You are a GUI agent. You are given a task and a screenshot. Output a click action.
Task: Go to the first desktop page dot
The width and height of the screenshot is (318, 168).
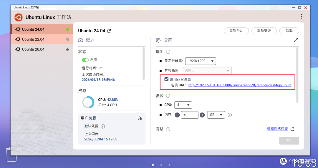coord(153,165)
